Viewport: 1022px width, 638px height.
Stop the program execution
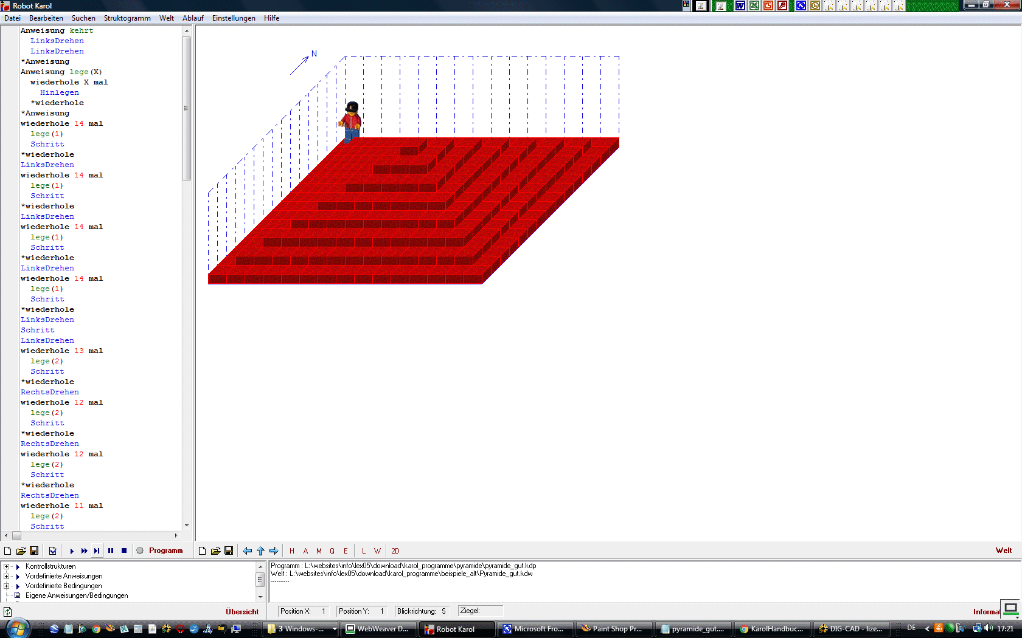(x=124, y=551)
